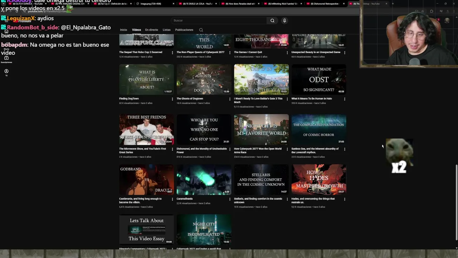
Task: Open Night City Is Complicated thumbnail
Action: coord(204,230)
